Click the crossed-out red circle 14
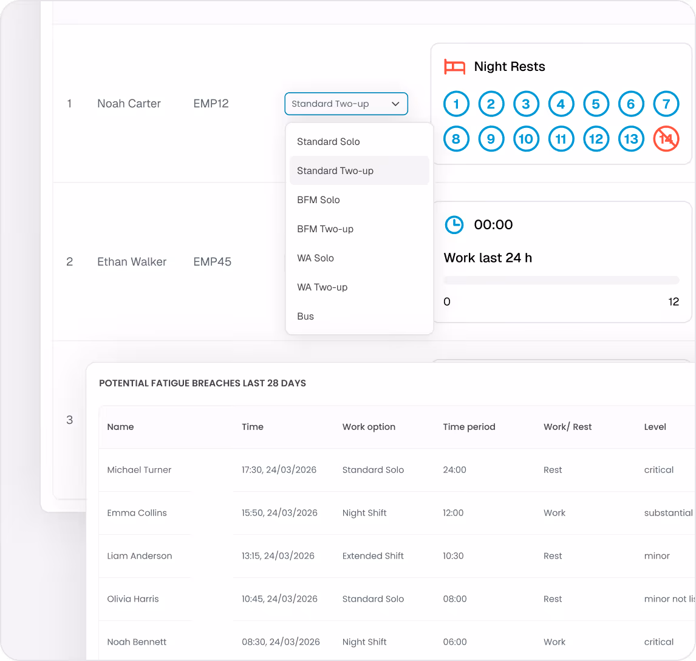The width and height of the screenshot is (696, 661). pos(666,139)
